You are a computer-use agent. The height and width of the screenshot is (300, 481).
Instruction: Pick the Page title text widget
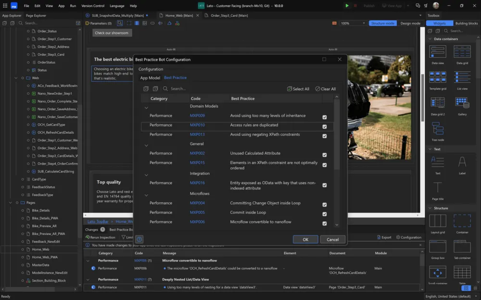[x=438, y=191]
